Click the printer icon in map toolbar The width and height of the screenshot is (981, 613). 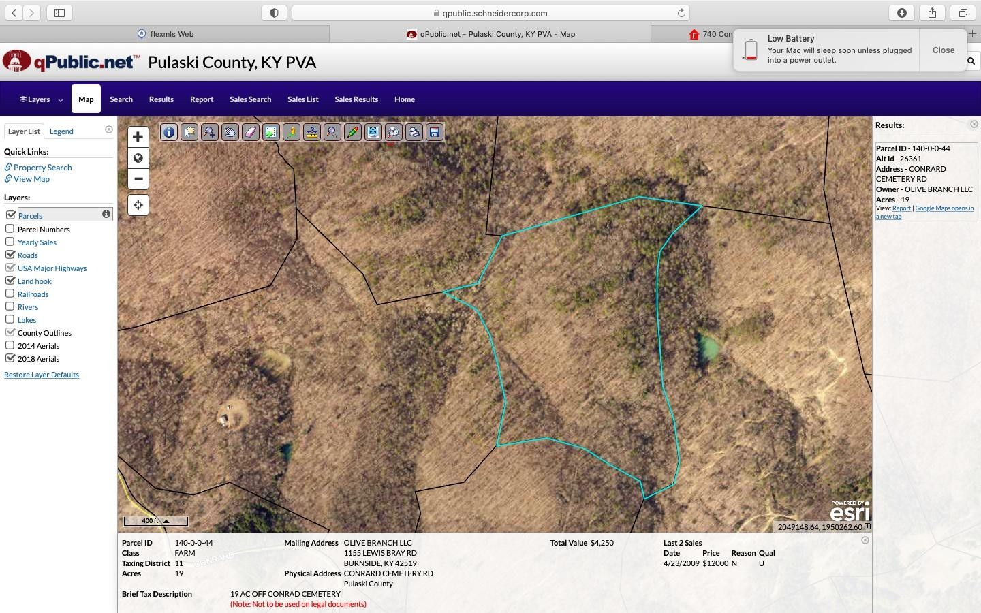(x=414, y=132)
